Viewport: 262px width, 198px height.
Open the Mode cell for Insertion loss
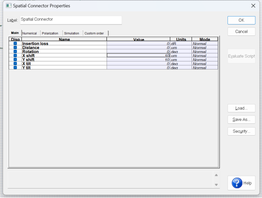tap(205, 43)
